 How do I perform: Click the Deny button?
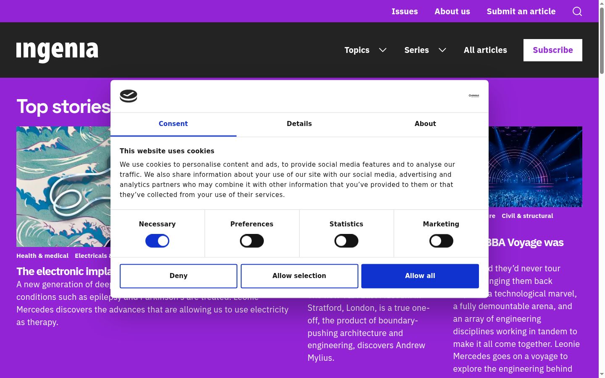[x=179, y=276]
